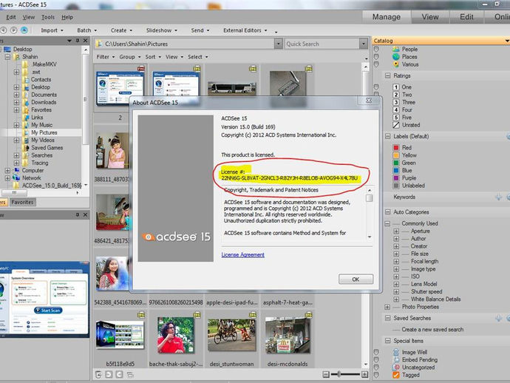This screenshot has height=383, width=510.
Task: Click the Uncategorized icon
Action: [x=396, y=367]
